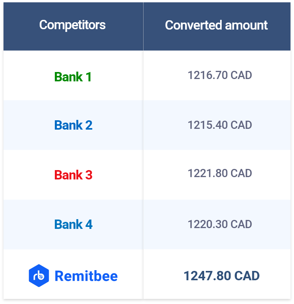Click the red Bank 3 label
Image resolution: width=294 pixels, height=304 pixels.
[73, 175]
